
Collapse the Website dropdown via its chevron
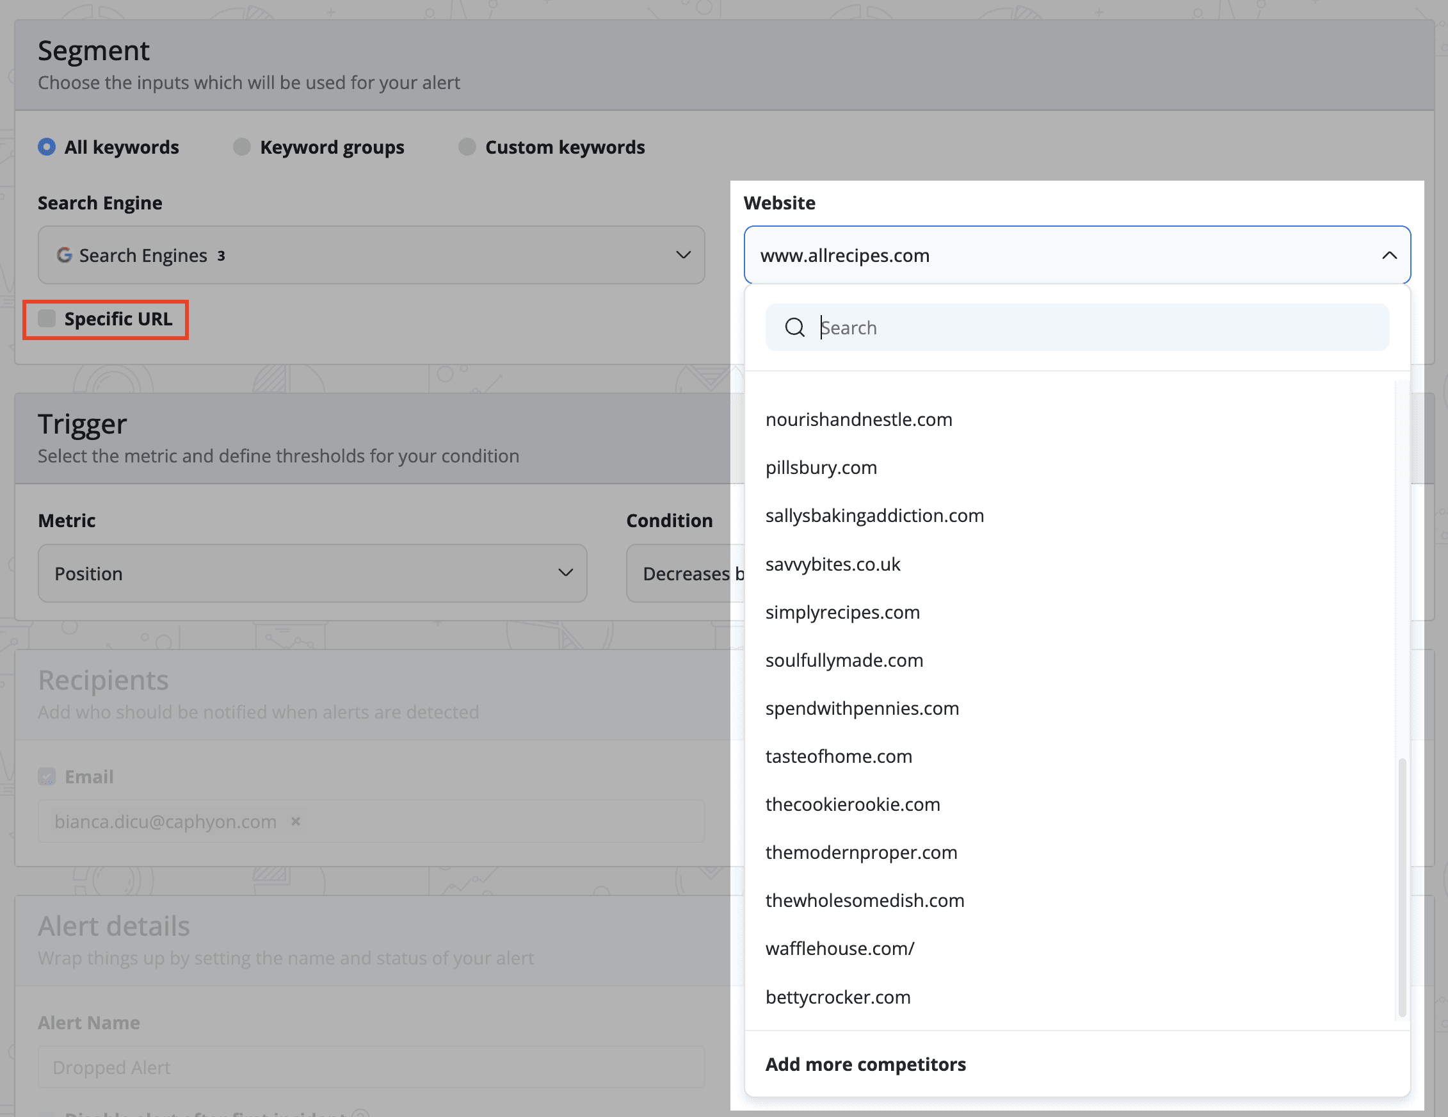coord(1389,256)
